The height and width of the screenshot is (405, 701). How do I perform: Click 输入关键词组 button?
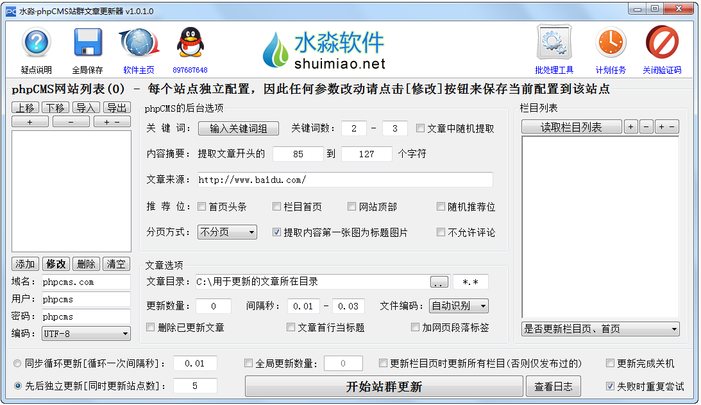coord(239,128)
